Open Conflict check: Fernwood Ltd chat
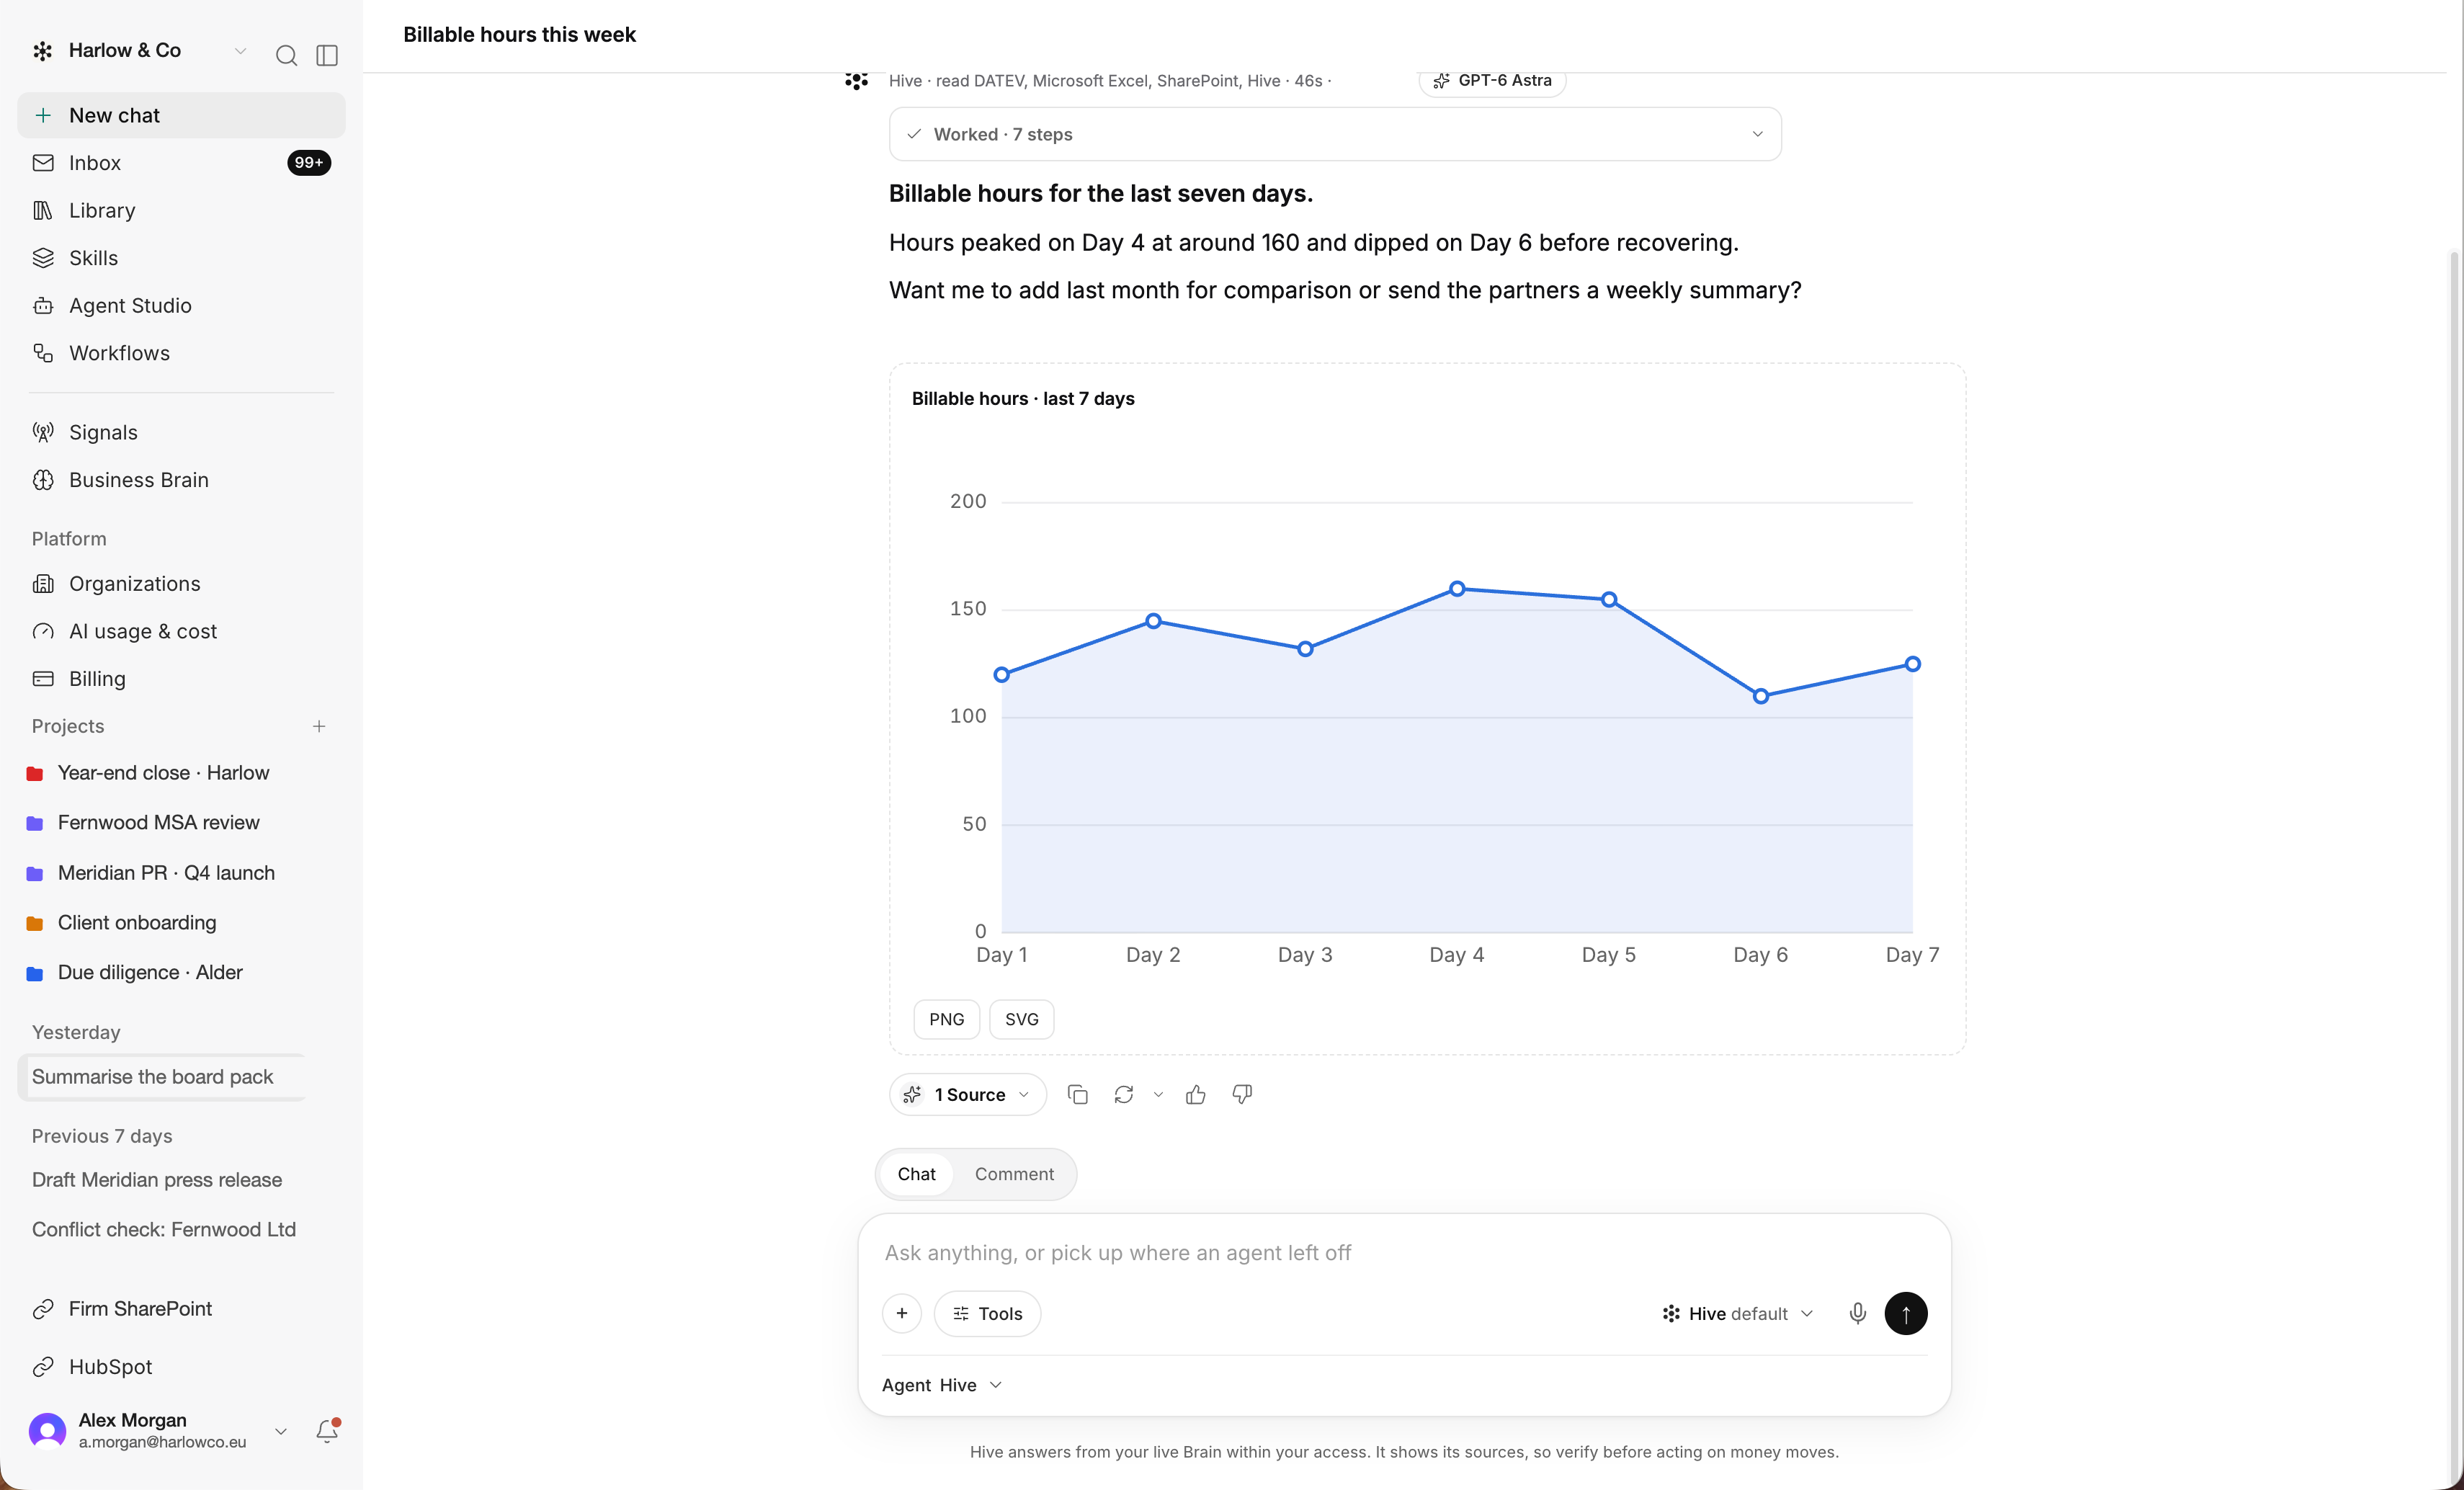The width and height of the screenshot is (2464, 1490). tap(164, 1230)
